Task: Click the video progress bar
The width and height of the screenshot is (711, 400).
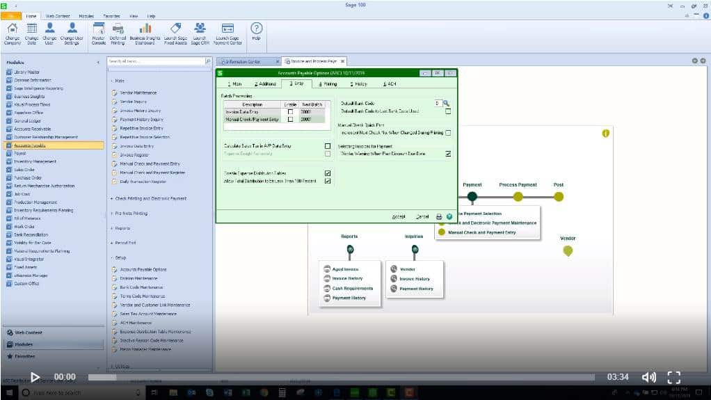Action: pyautogui.click(x=341, y=377)
